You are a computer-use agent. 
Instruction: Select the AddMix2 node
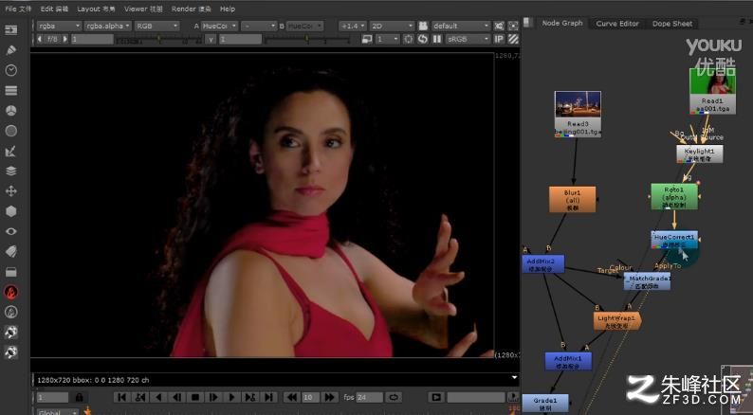tap(543, 263)
